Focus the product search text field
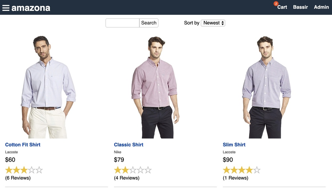 (123, 23)
